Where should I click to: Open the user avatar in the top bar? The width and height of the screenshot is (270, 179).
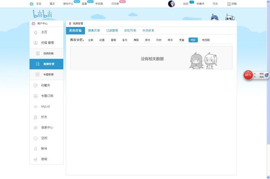(171, 4)
